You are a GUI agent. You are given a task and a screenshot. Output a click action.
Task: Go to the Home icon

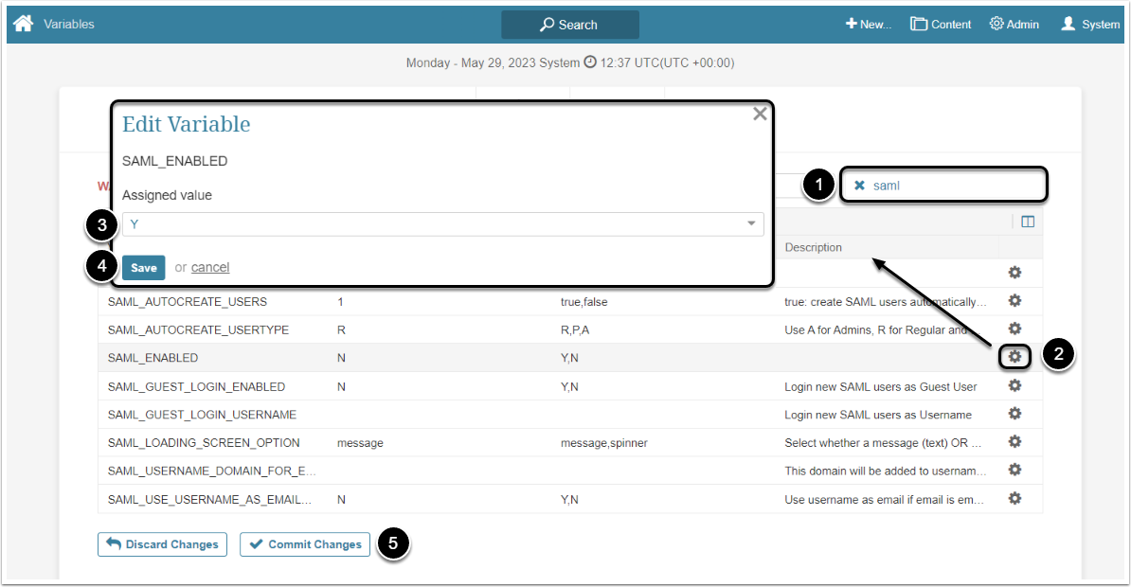(x=23, y=24)
